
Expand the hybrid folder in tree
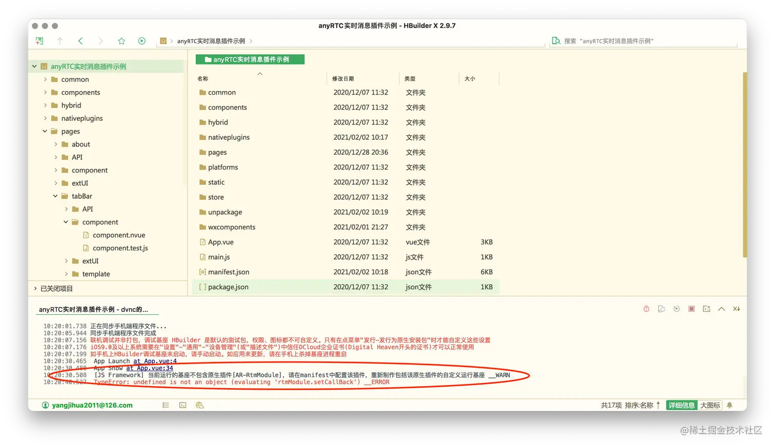coord(45,105)
